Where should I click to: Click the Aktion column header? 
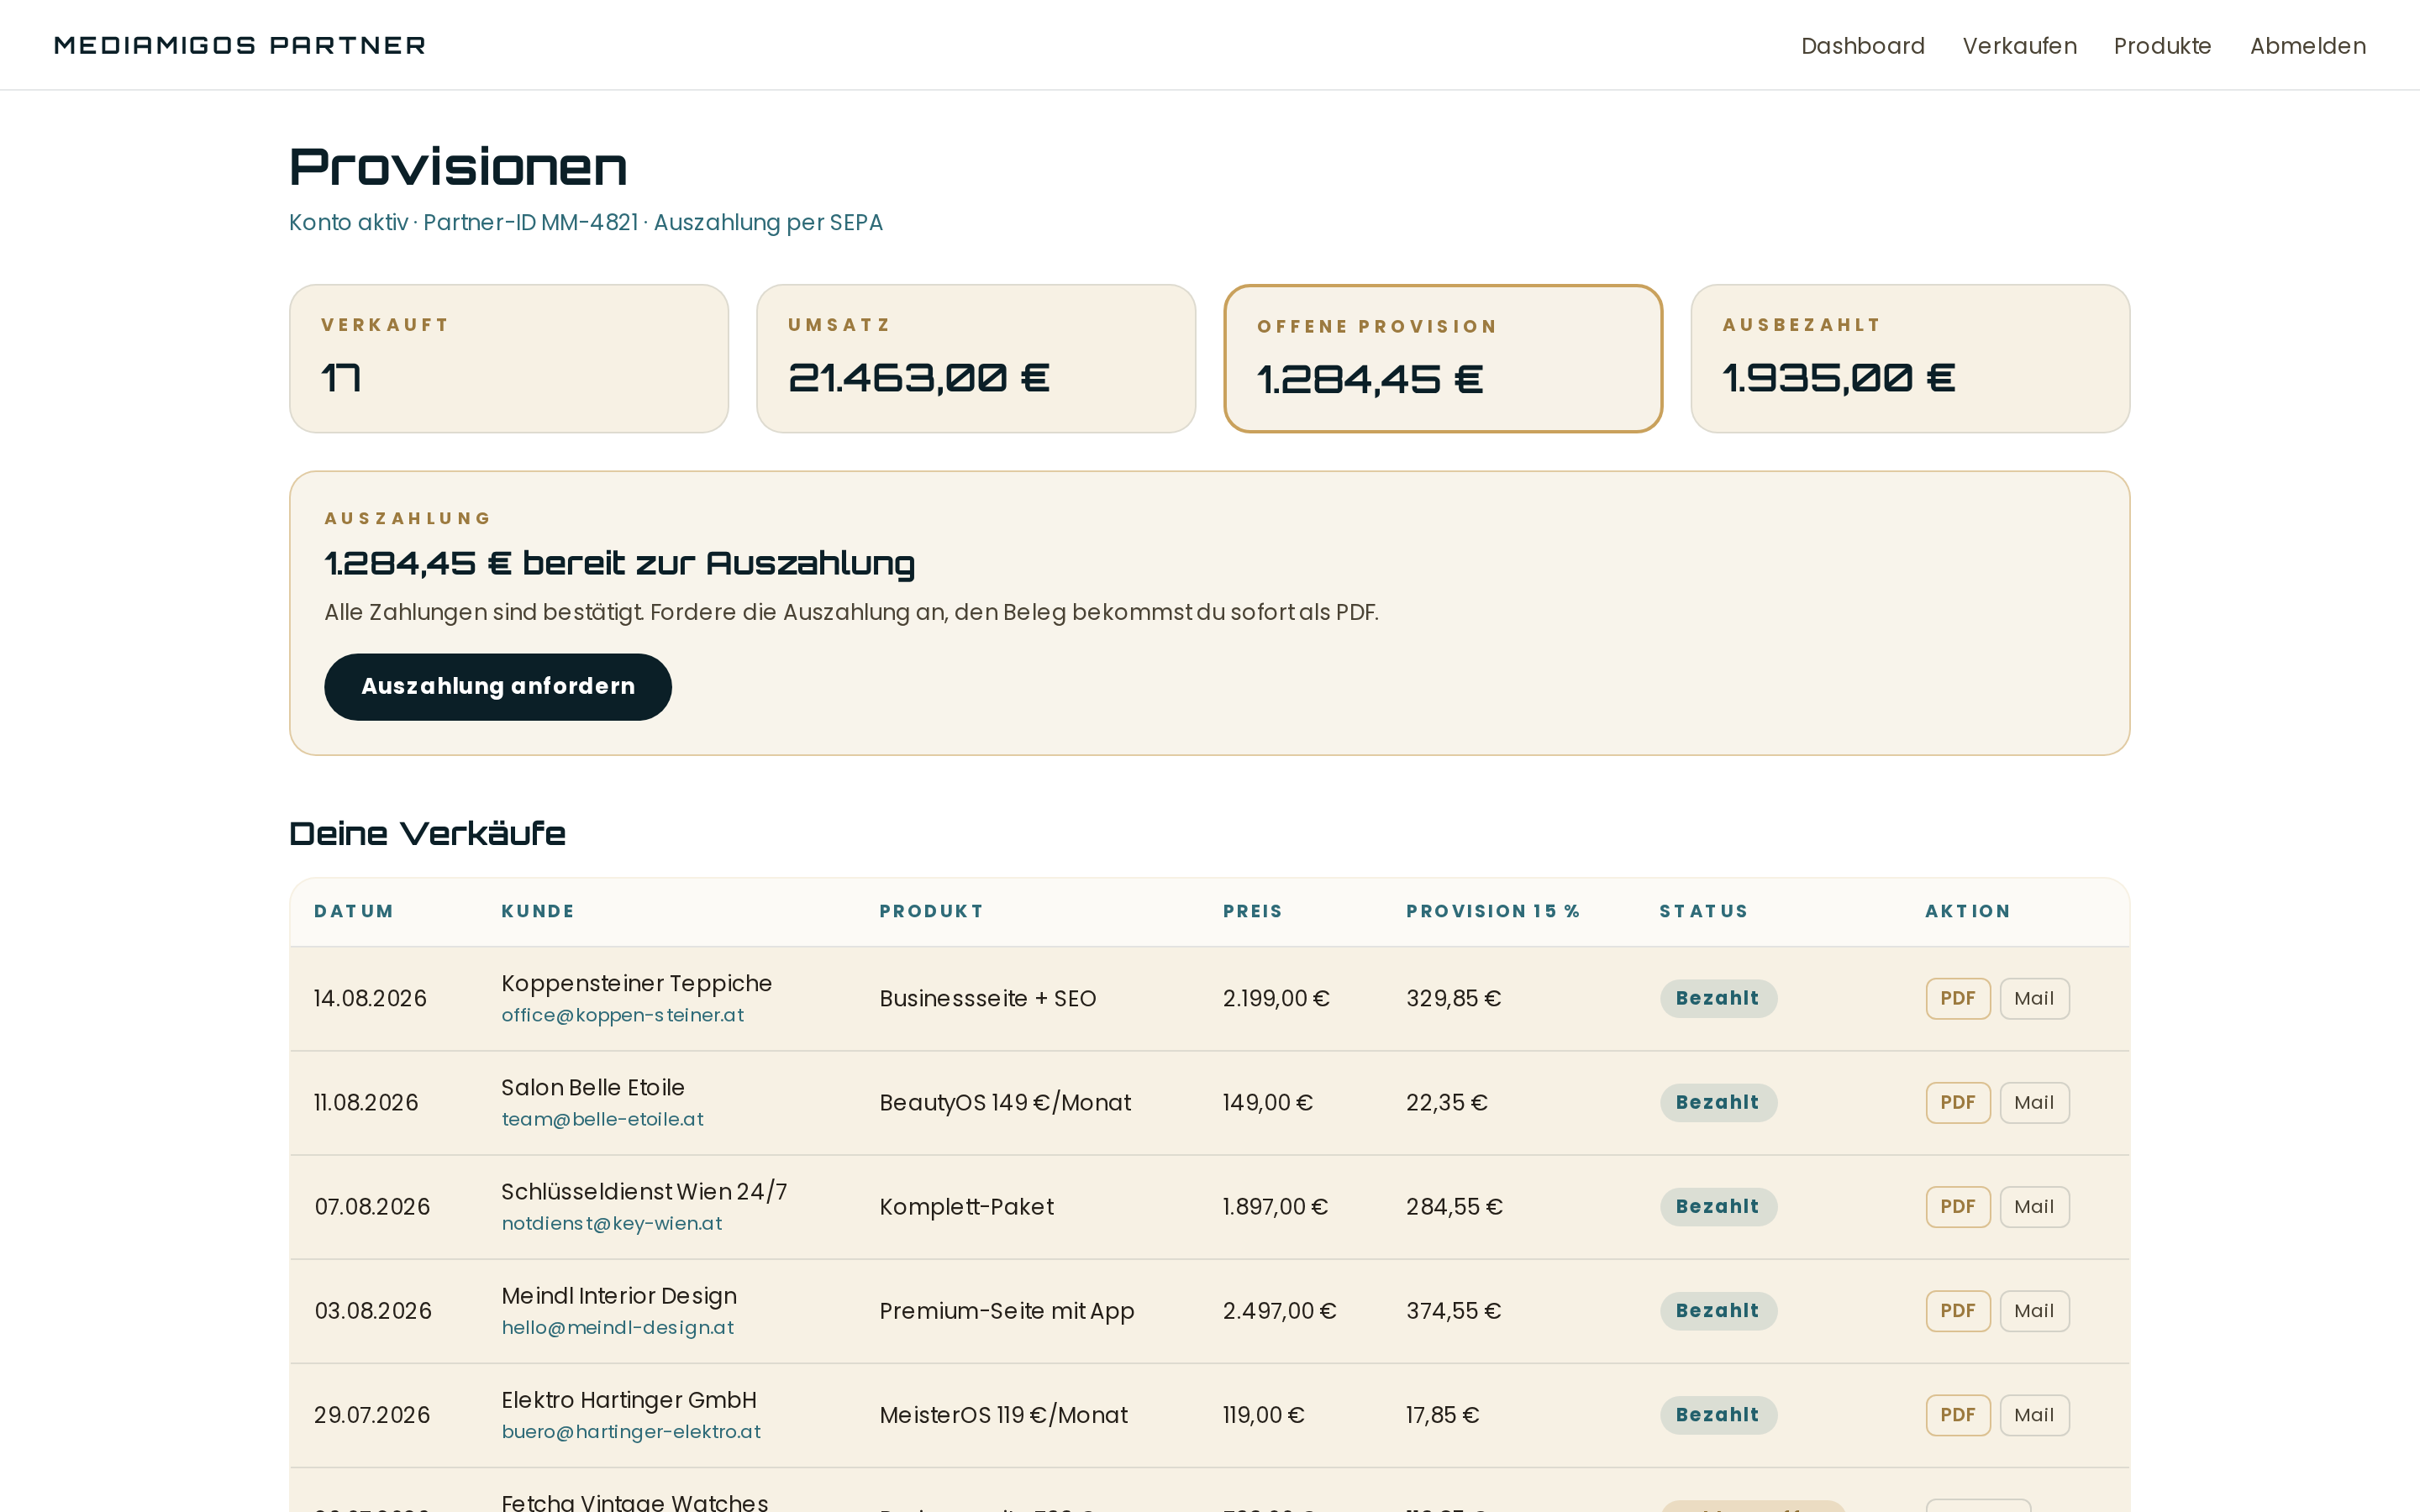(1967, 911)
